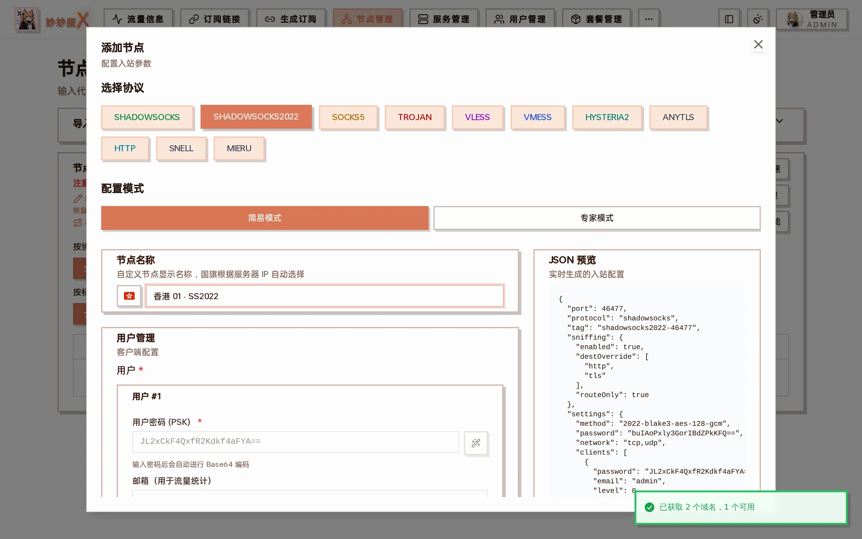Open the 流量信息 nav tab
Viewport: 862px width, 539px height.
click(138, 19)
